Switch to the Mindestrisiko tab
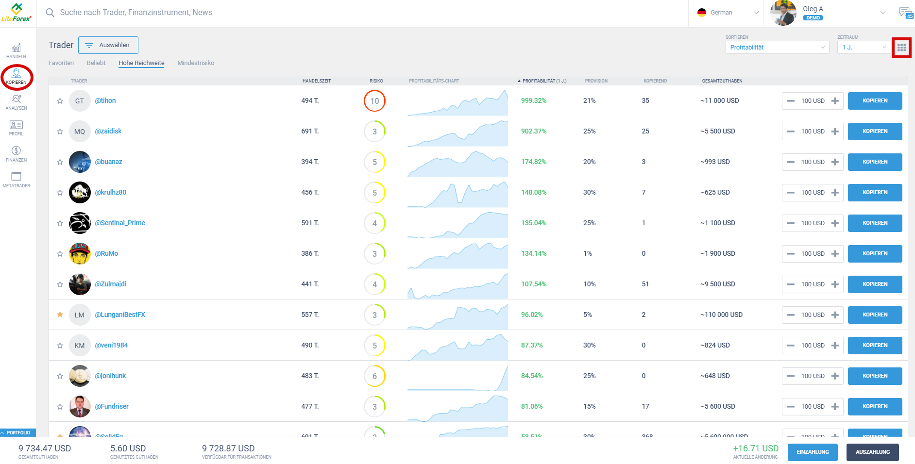Viewport: 915px width, 464px height. point(196,63)
